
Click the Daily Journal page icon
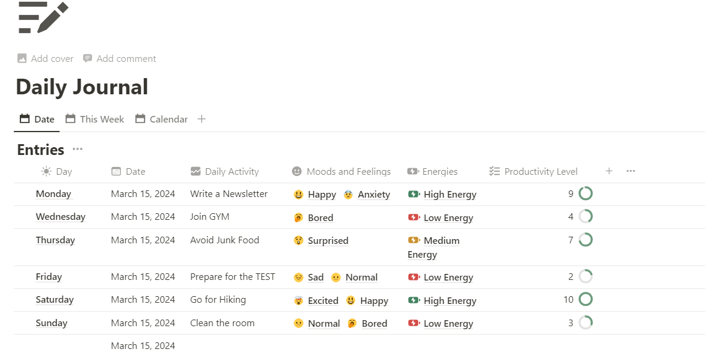(42, 17)
